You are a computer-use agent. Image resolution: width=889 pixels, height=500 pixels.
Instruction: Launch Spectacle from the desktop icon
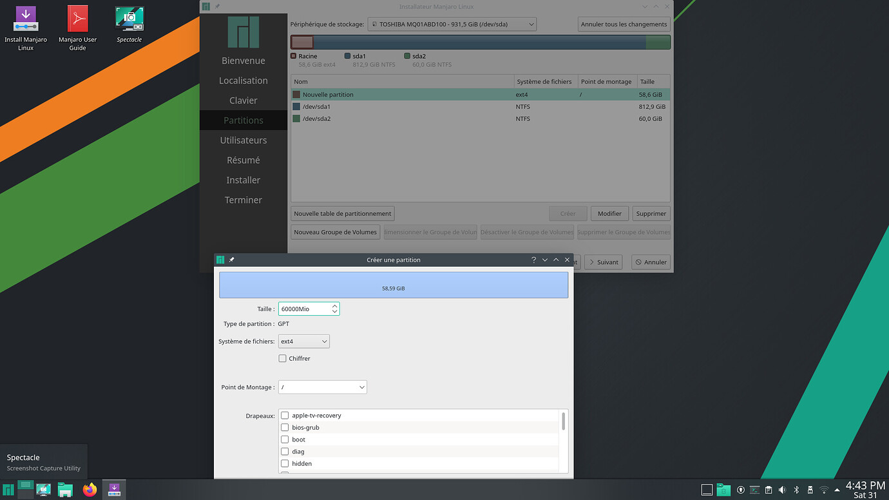tap(129, 24)
